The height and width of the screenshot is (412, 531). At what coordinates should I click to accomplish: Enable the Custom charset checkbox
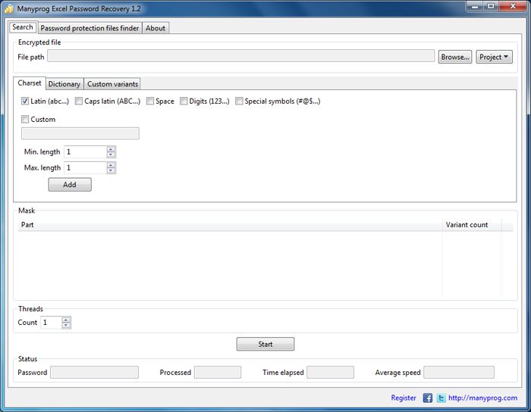25,119
